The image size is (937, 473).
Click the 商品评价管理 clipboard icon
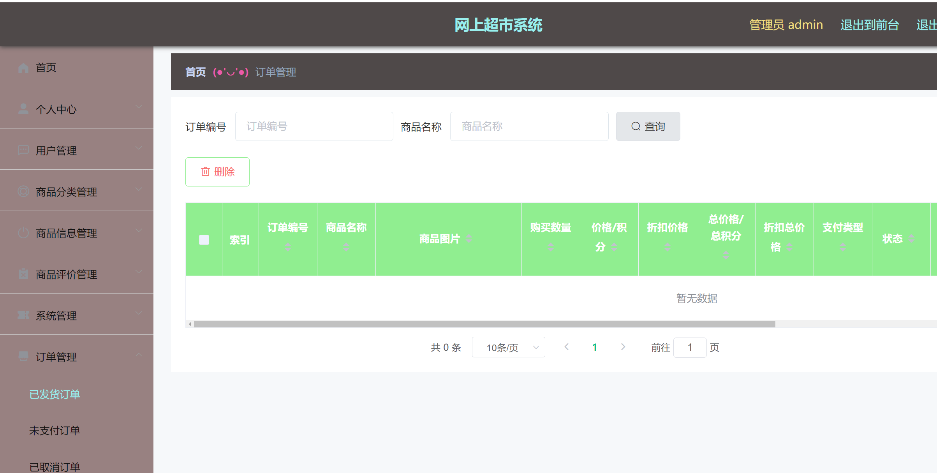pos(23,274)
